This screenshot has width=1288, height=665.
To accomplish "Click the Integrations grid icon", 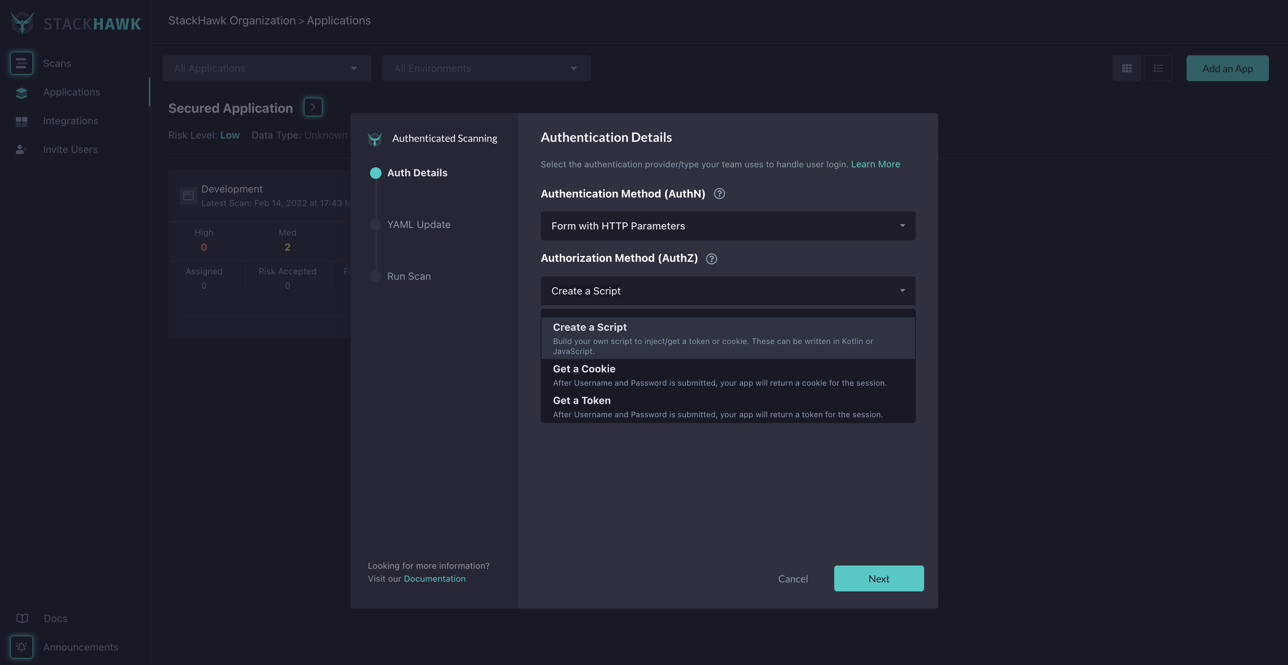I will coord(22,121).
